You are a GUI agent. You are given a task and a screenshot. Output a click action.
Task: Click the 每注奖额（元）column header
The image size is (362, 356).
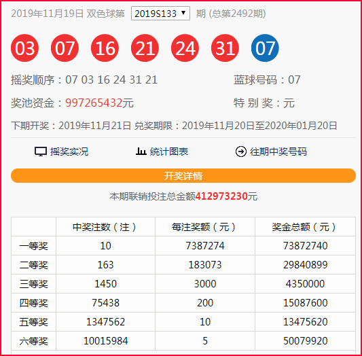pos(205,227)
